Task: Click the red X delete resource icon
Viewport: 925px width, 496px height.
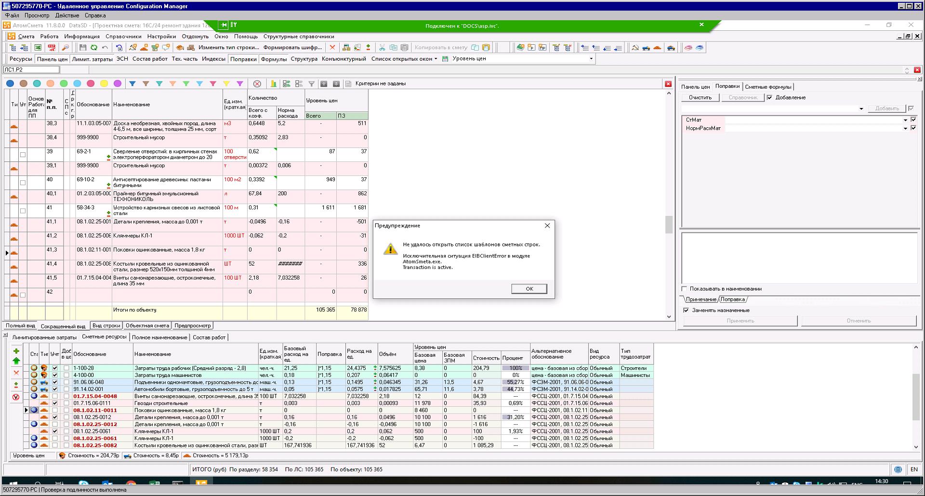Action: [16, 373]
